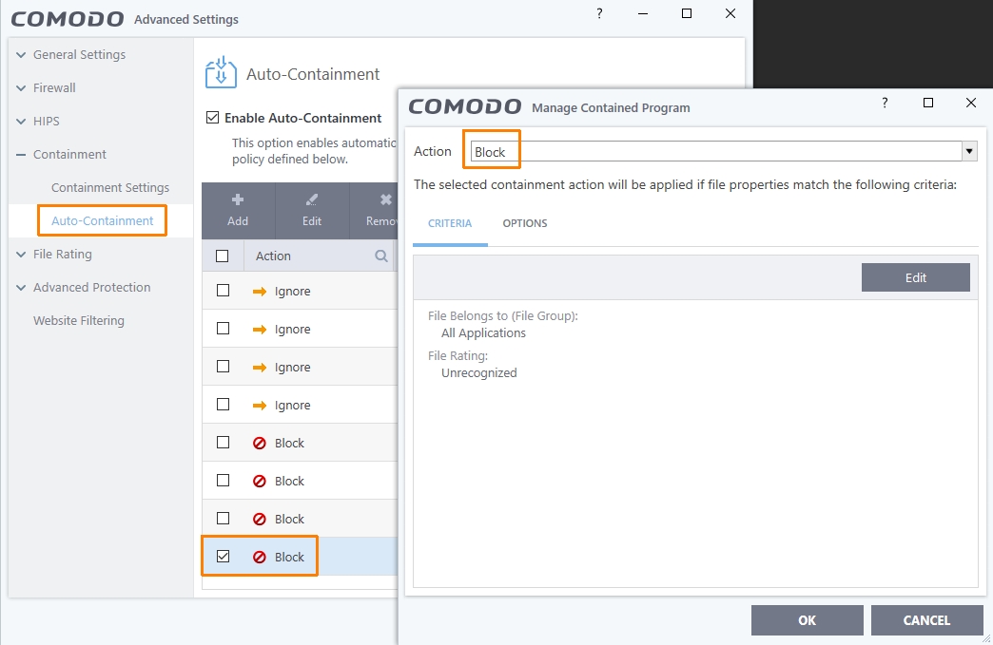Expand File Rating section
Image resolution: width=993 pixels, height=645 pixels.
21,255
